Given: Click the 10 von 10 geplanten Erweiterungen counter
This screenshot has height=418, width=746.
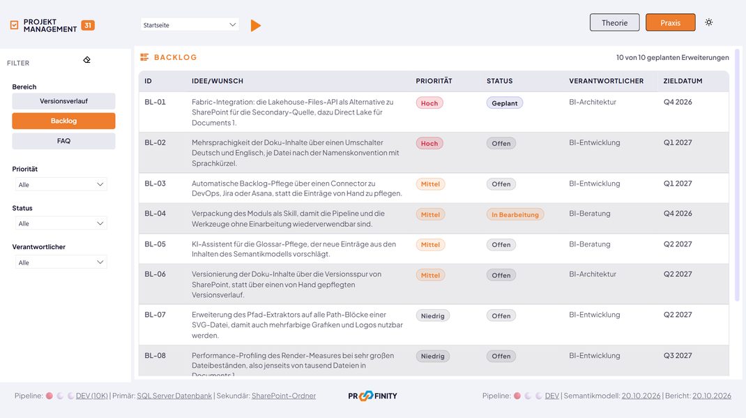Looking at the screenshot, I should [672, 57].
